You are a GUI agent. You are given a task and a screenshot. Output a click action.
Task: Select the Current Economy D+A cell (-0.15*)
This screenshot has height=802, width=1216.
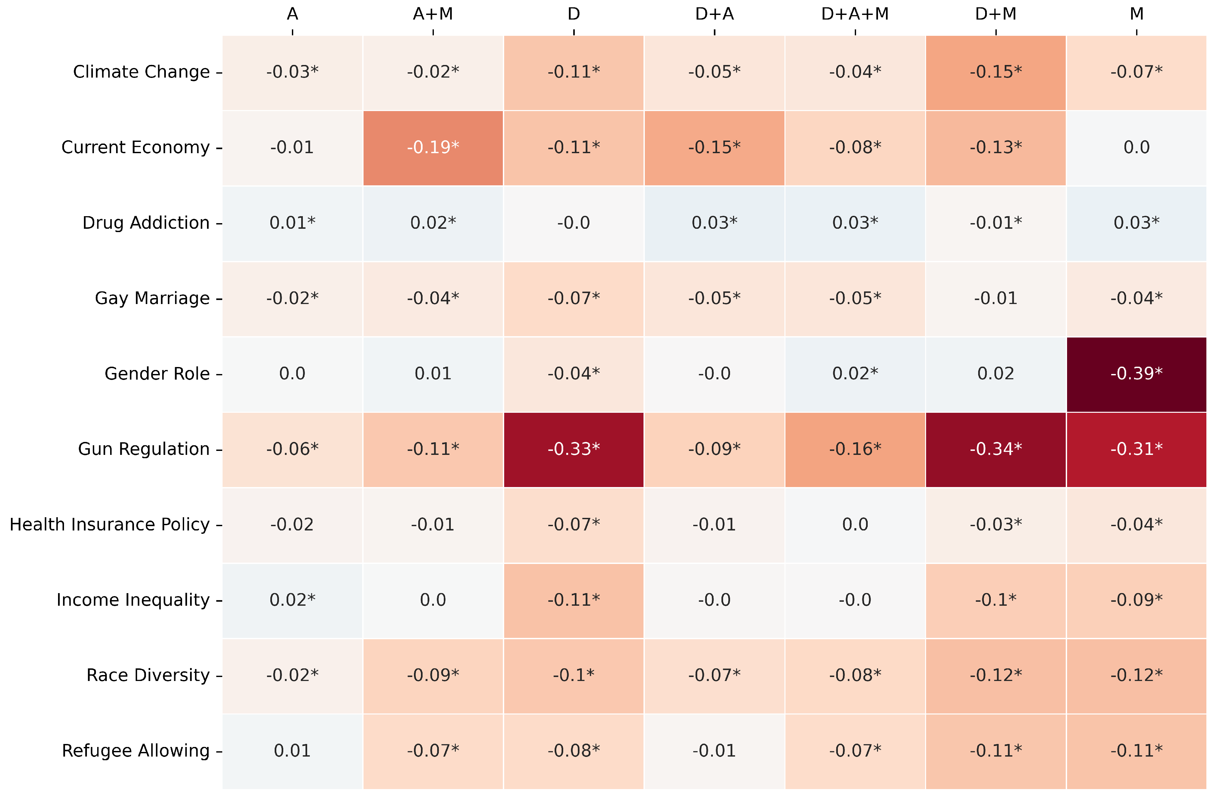tap(714, 147)
